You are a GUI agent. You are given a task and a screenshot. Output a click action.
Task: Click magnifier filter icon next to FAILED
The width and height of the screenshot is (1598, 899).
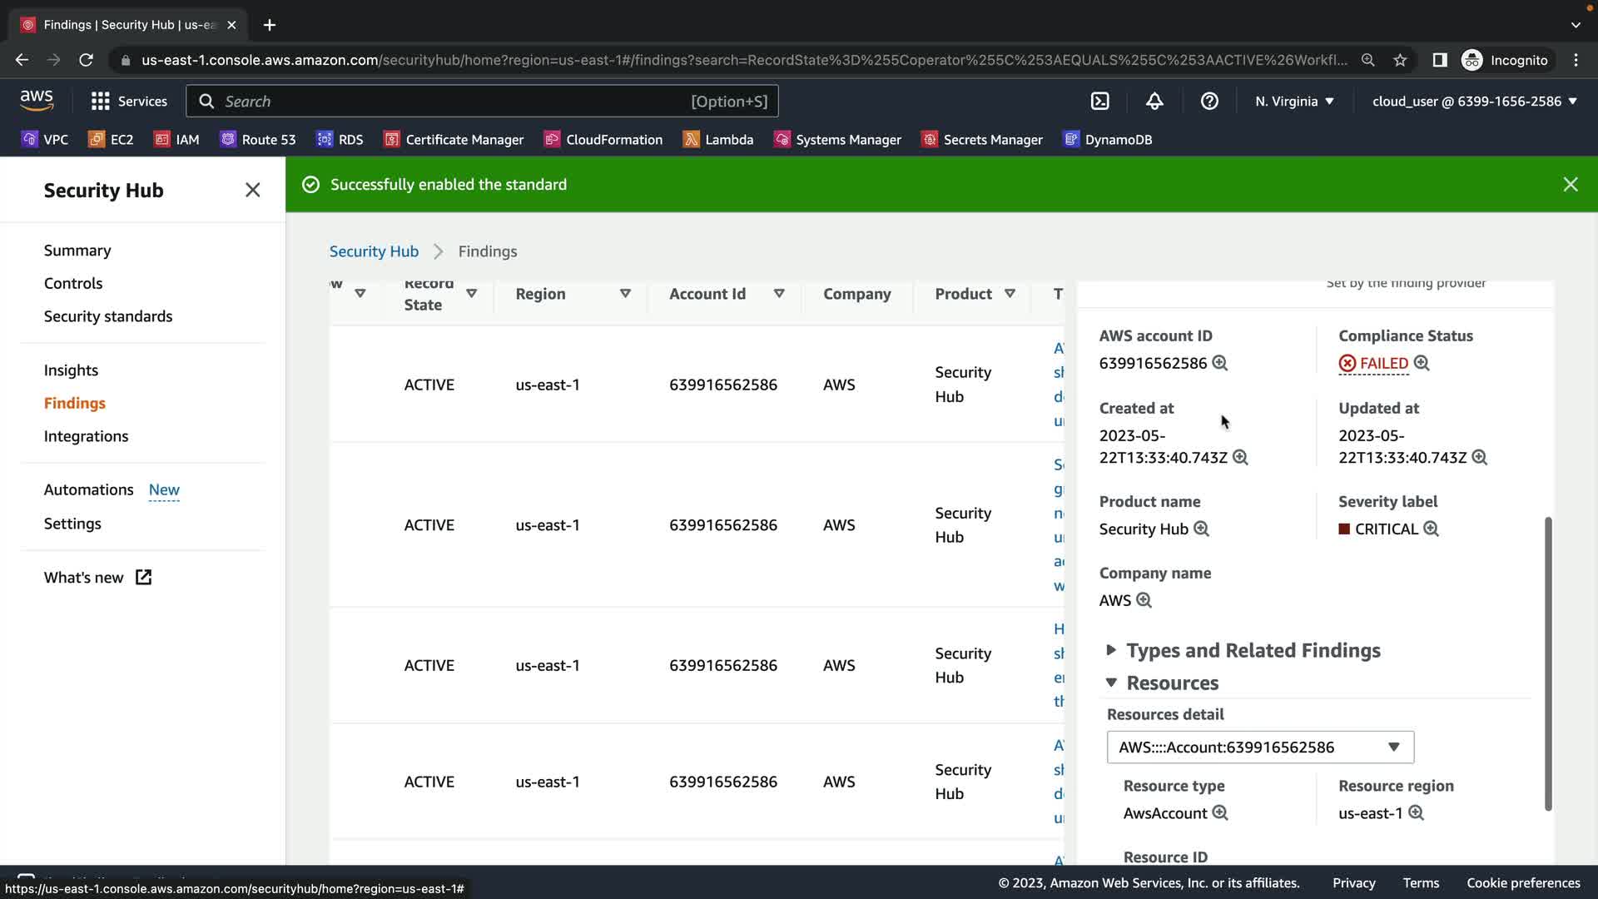click(1422, 363)
